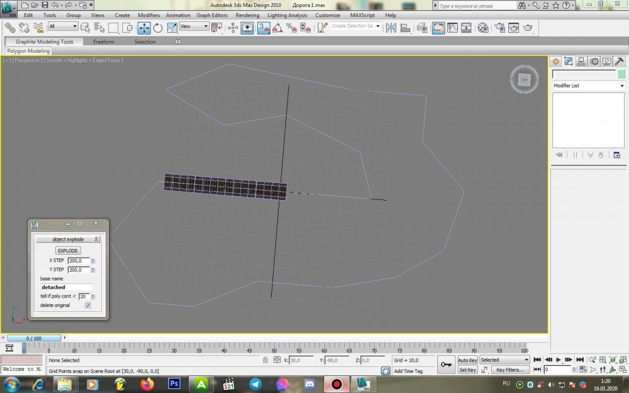Image resolution: width=629 pixels, height=393 pixels.
Task: Toggle the 3D Snaps button
Action: coord(264,28)
